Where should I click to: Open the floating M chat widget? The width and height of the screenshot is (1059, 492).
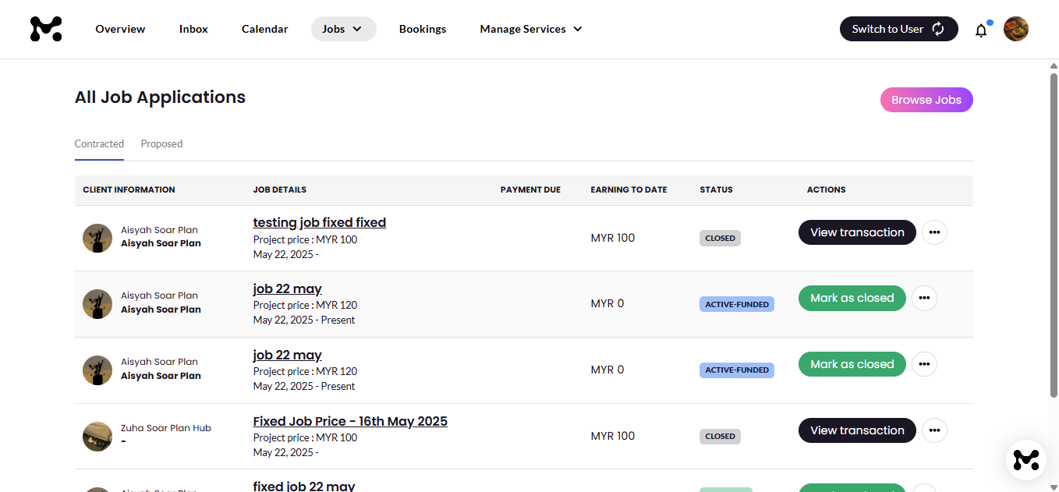tap(1025, 460)
